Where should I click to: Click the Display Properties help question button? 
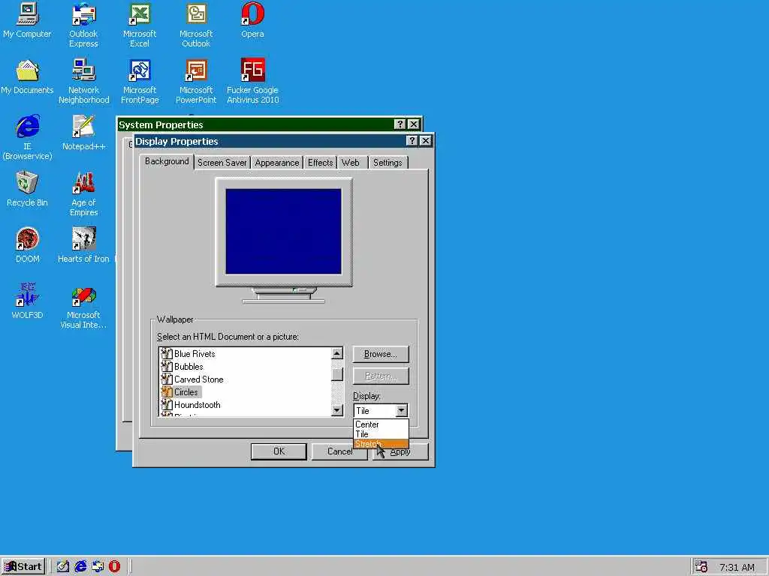[x=412, y=141]
